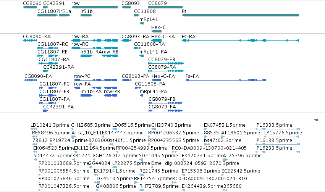Image resolution: width=325 pixels, height=192 pixels.
Task: Click the row-PA protein feature
Action: click(95, 88)
